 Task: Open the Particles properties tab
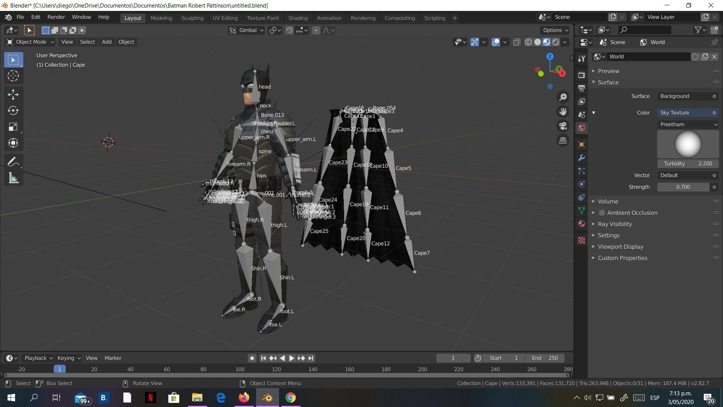[581, 171]
